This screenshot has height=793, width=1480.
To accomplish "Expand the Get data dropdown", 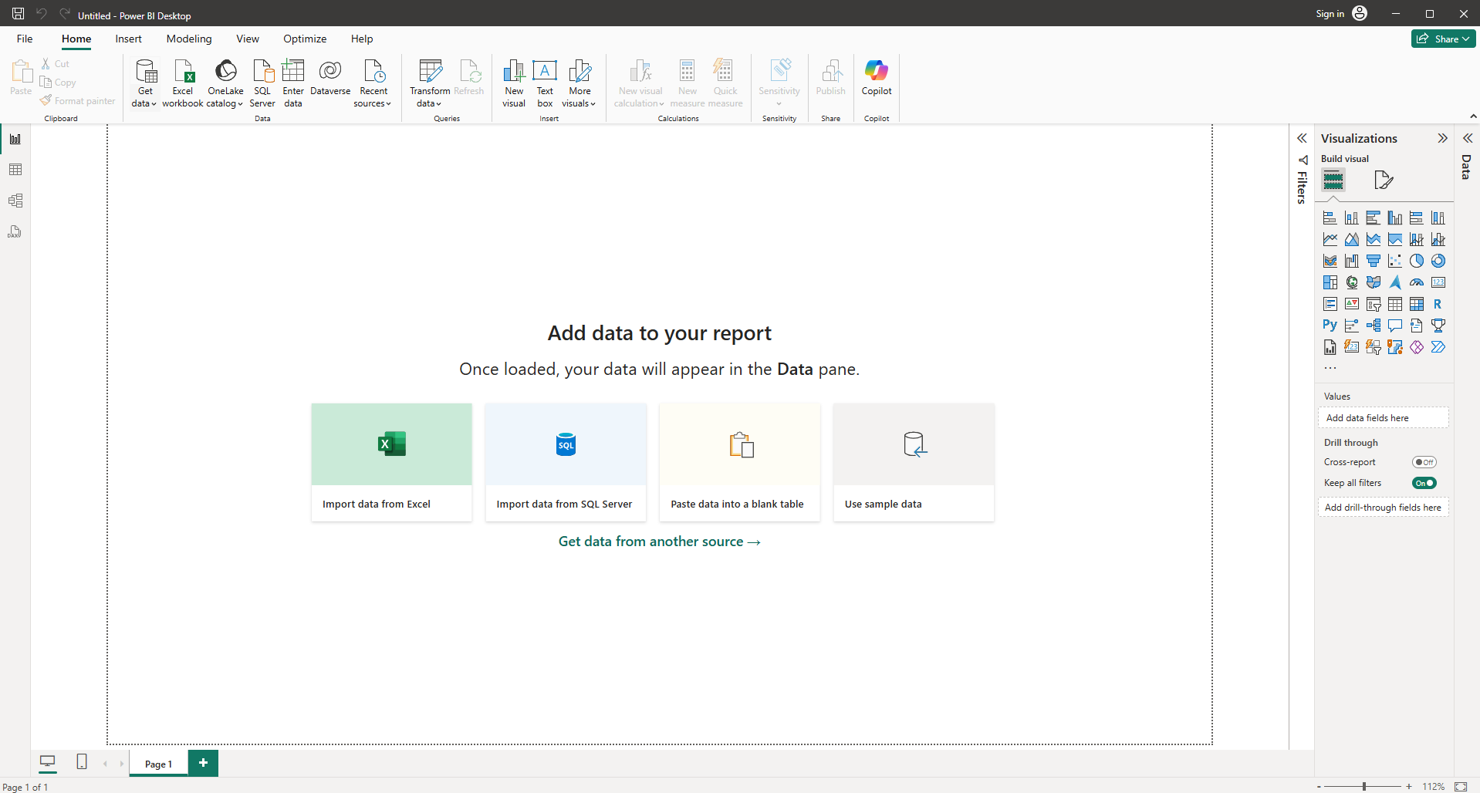I will click(x=144, y=96).
